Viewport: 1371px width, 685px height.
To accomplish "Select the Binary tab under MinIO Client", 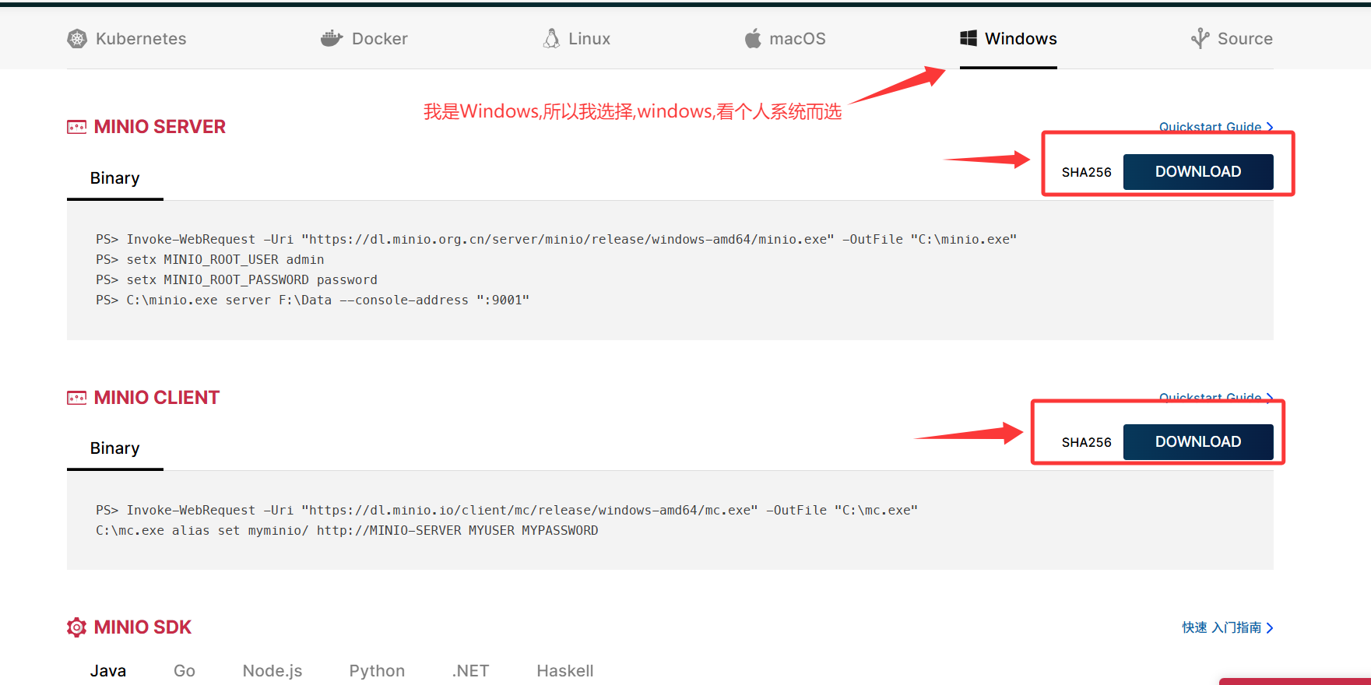I will pyautogui.click(x=115, y=448).
